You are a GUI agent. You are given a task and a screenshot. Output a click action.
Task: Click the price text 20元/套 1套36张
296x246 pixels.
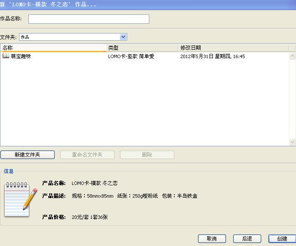coord(89,217)
